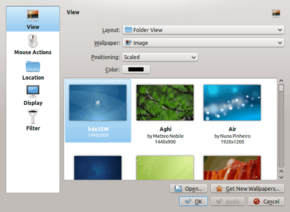This screenshot has height=212, width=290.
Task: Click the black Color swatch button
Action: coord(136,70)
